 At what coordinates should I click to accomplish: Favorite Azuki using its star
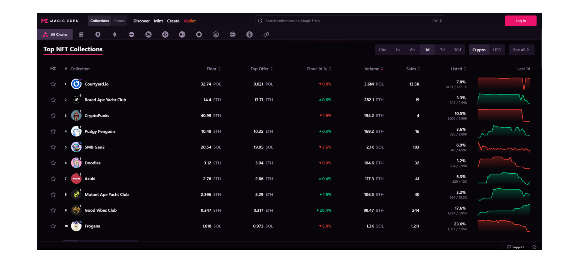pos(53,179)
